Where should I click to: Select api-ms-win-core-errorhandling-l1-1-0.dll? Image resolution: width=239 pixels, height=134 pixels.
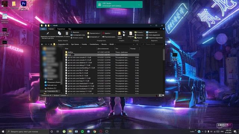[x=102, y=68]
